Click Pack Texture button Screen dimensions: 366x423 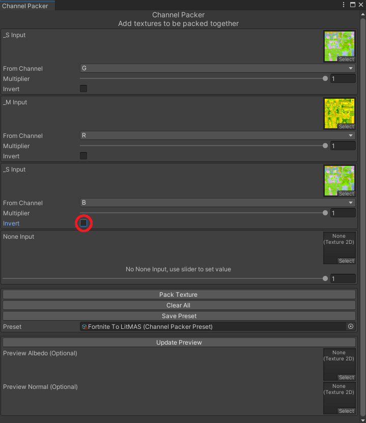(179, 295)
